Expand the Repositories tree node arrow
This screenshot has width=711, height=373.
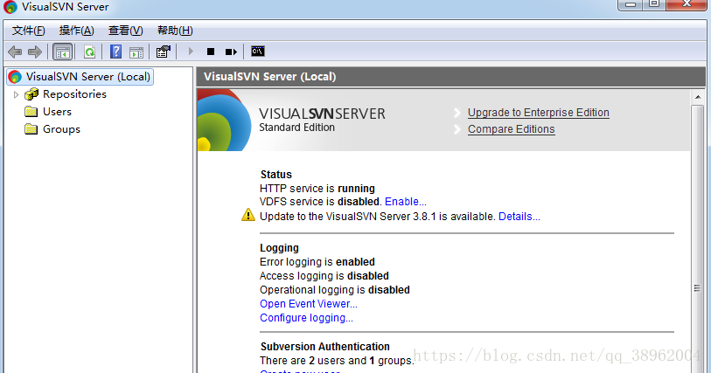[x=16, y=94]
